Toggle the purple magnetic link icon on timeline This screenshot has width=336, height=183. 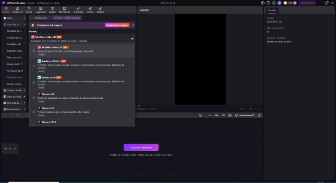pyautogui.click(x=210, y=115)
